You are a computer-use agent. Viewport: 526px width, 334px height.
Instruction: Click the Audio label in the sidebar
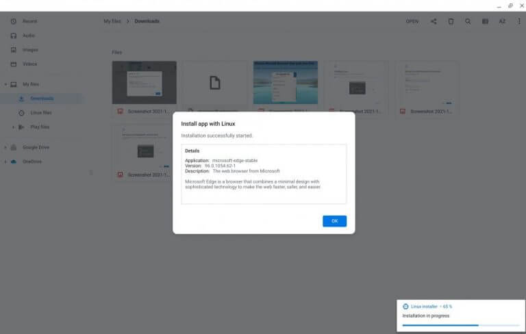[x=29, y=36]
